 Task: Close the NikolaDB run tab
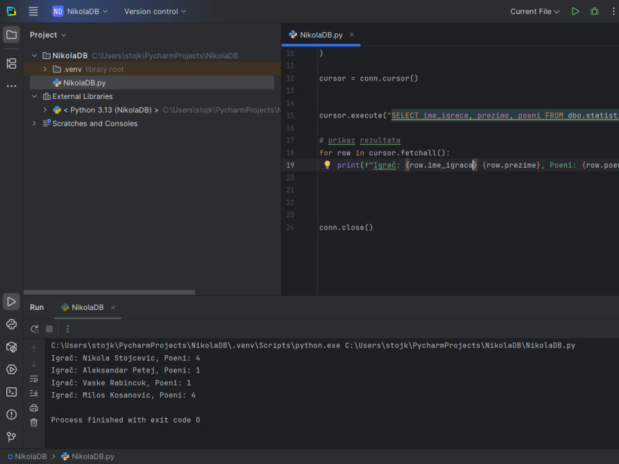[113, 307]
